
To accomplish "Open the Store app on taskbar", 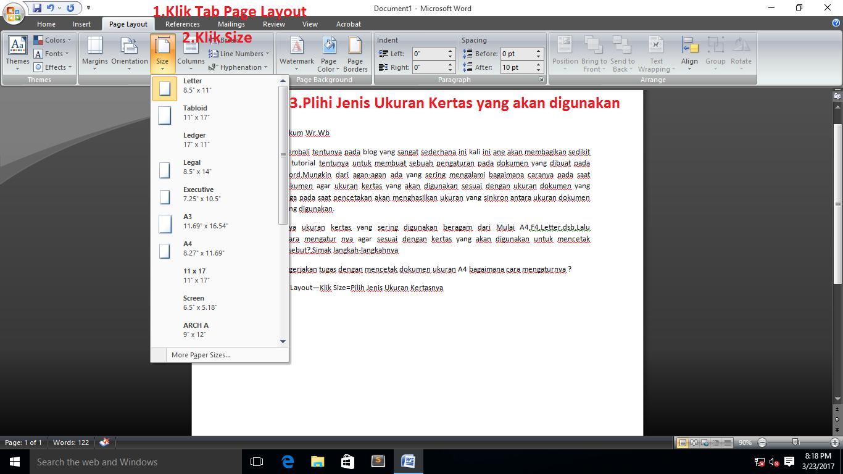I will tap(347, 462).
